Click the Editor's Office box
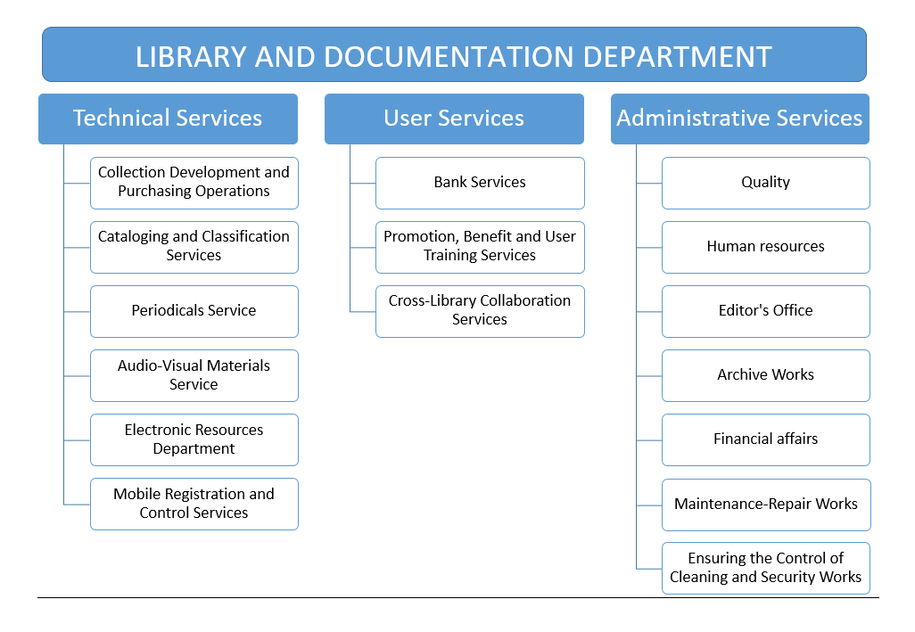Viewport: 915px width, 632px height. click(765, 311)
